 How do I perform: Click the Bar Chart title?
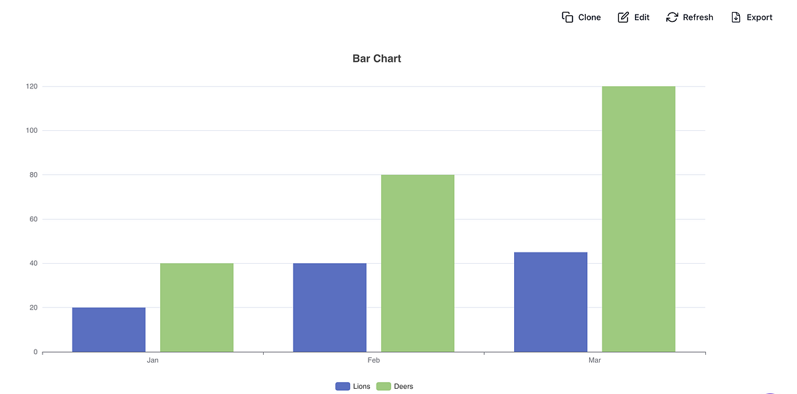point(377,58)
